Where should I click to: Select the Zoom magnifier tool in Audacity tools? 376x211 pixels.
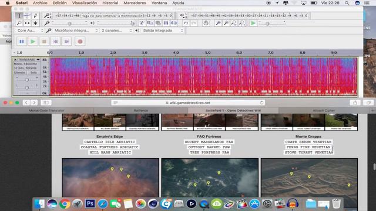click(x=19, y=23)
